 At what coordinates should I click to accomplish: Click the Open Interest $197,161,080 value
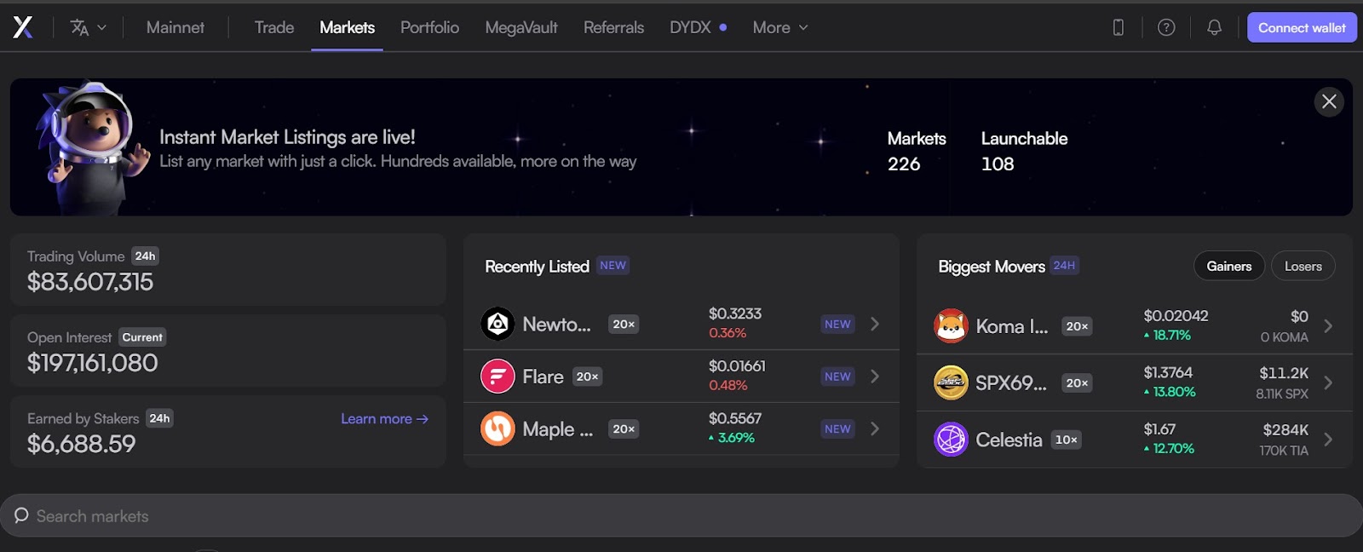pyautogui.click(x=92, y=363)
